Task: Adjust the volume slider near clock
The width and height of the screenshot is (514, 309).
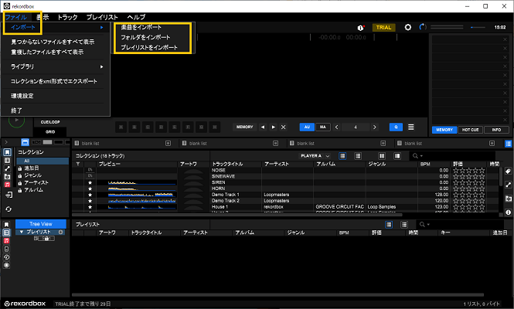Action: coord(478,28)
